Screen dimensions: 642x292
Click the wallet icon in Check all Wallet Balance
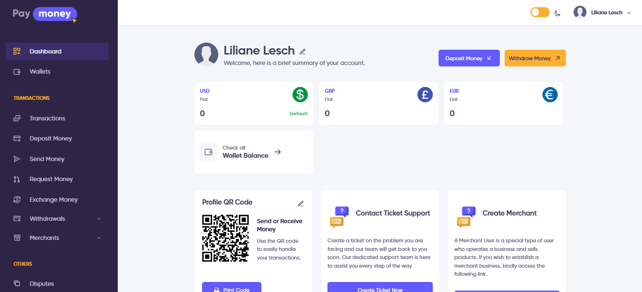point(208,152)
